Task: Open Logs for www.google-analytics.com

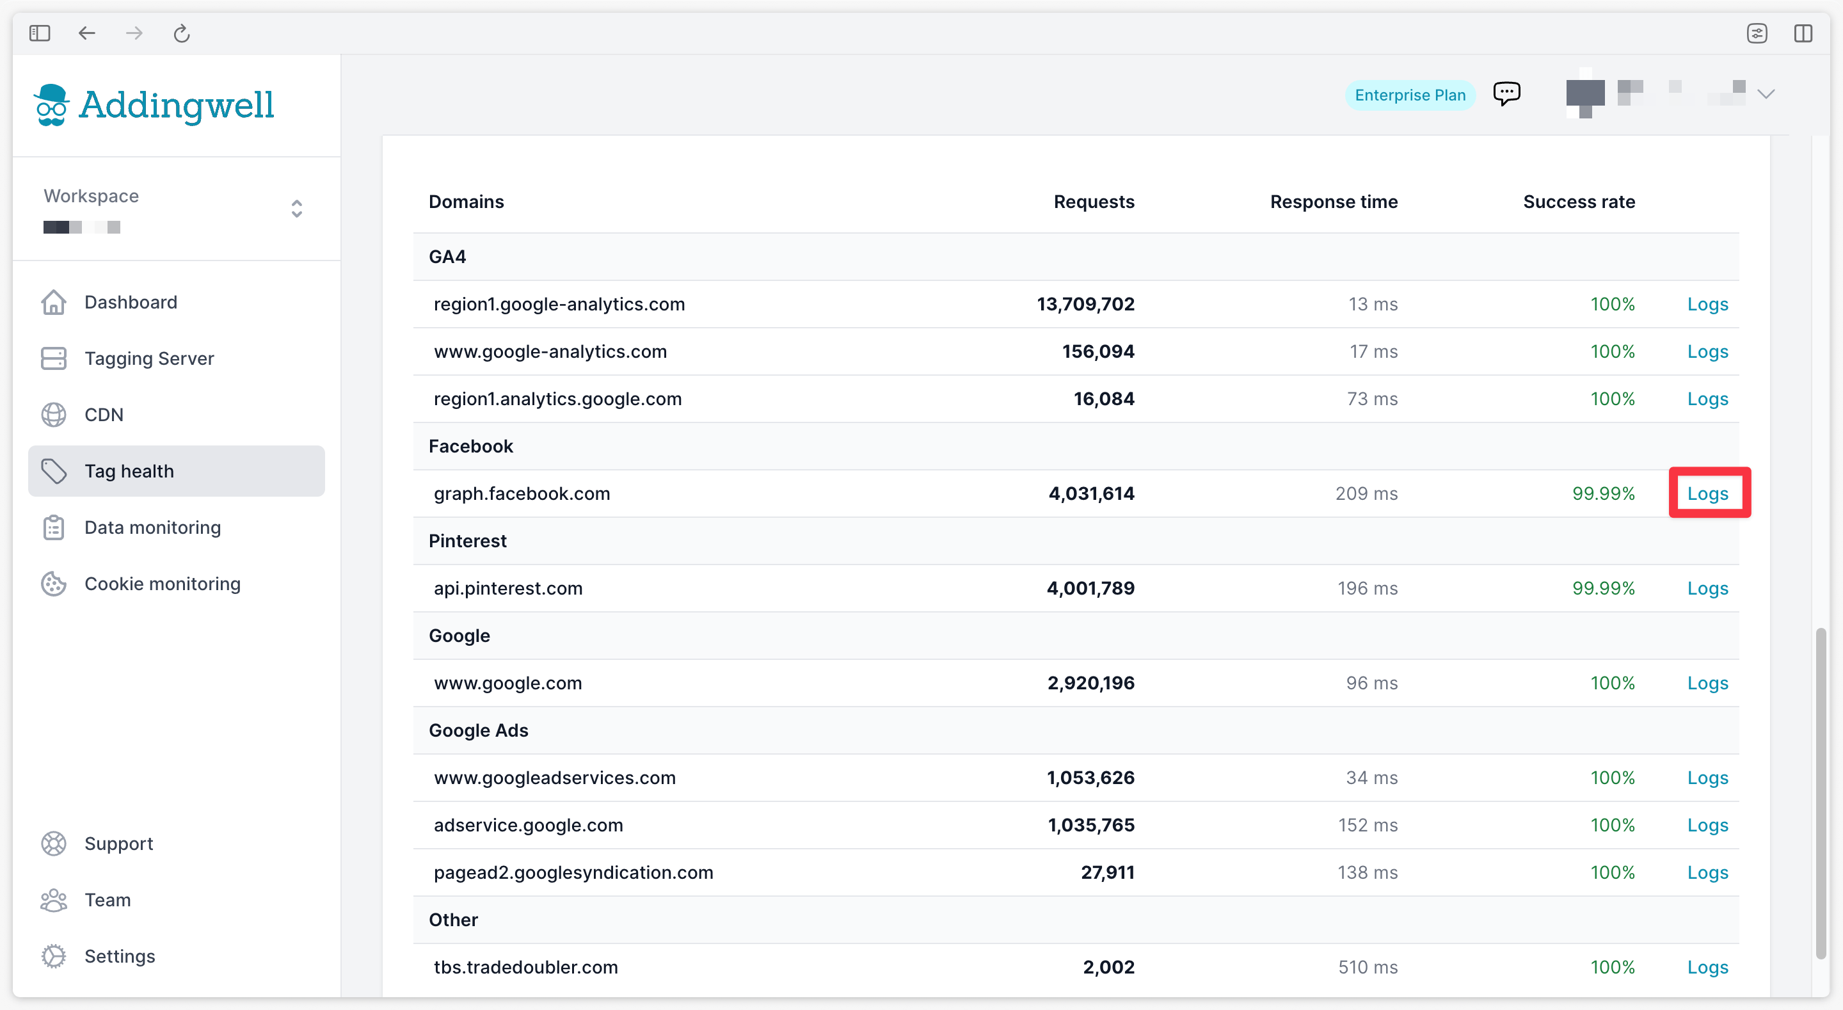Action: point(1707,351)
